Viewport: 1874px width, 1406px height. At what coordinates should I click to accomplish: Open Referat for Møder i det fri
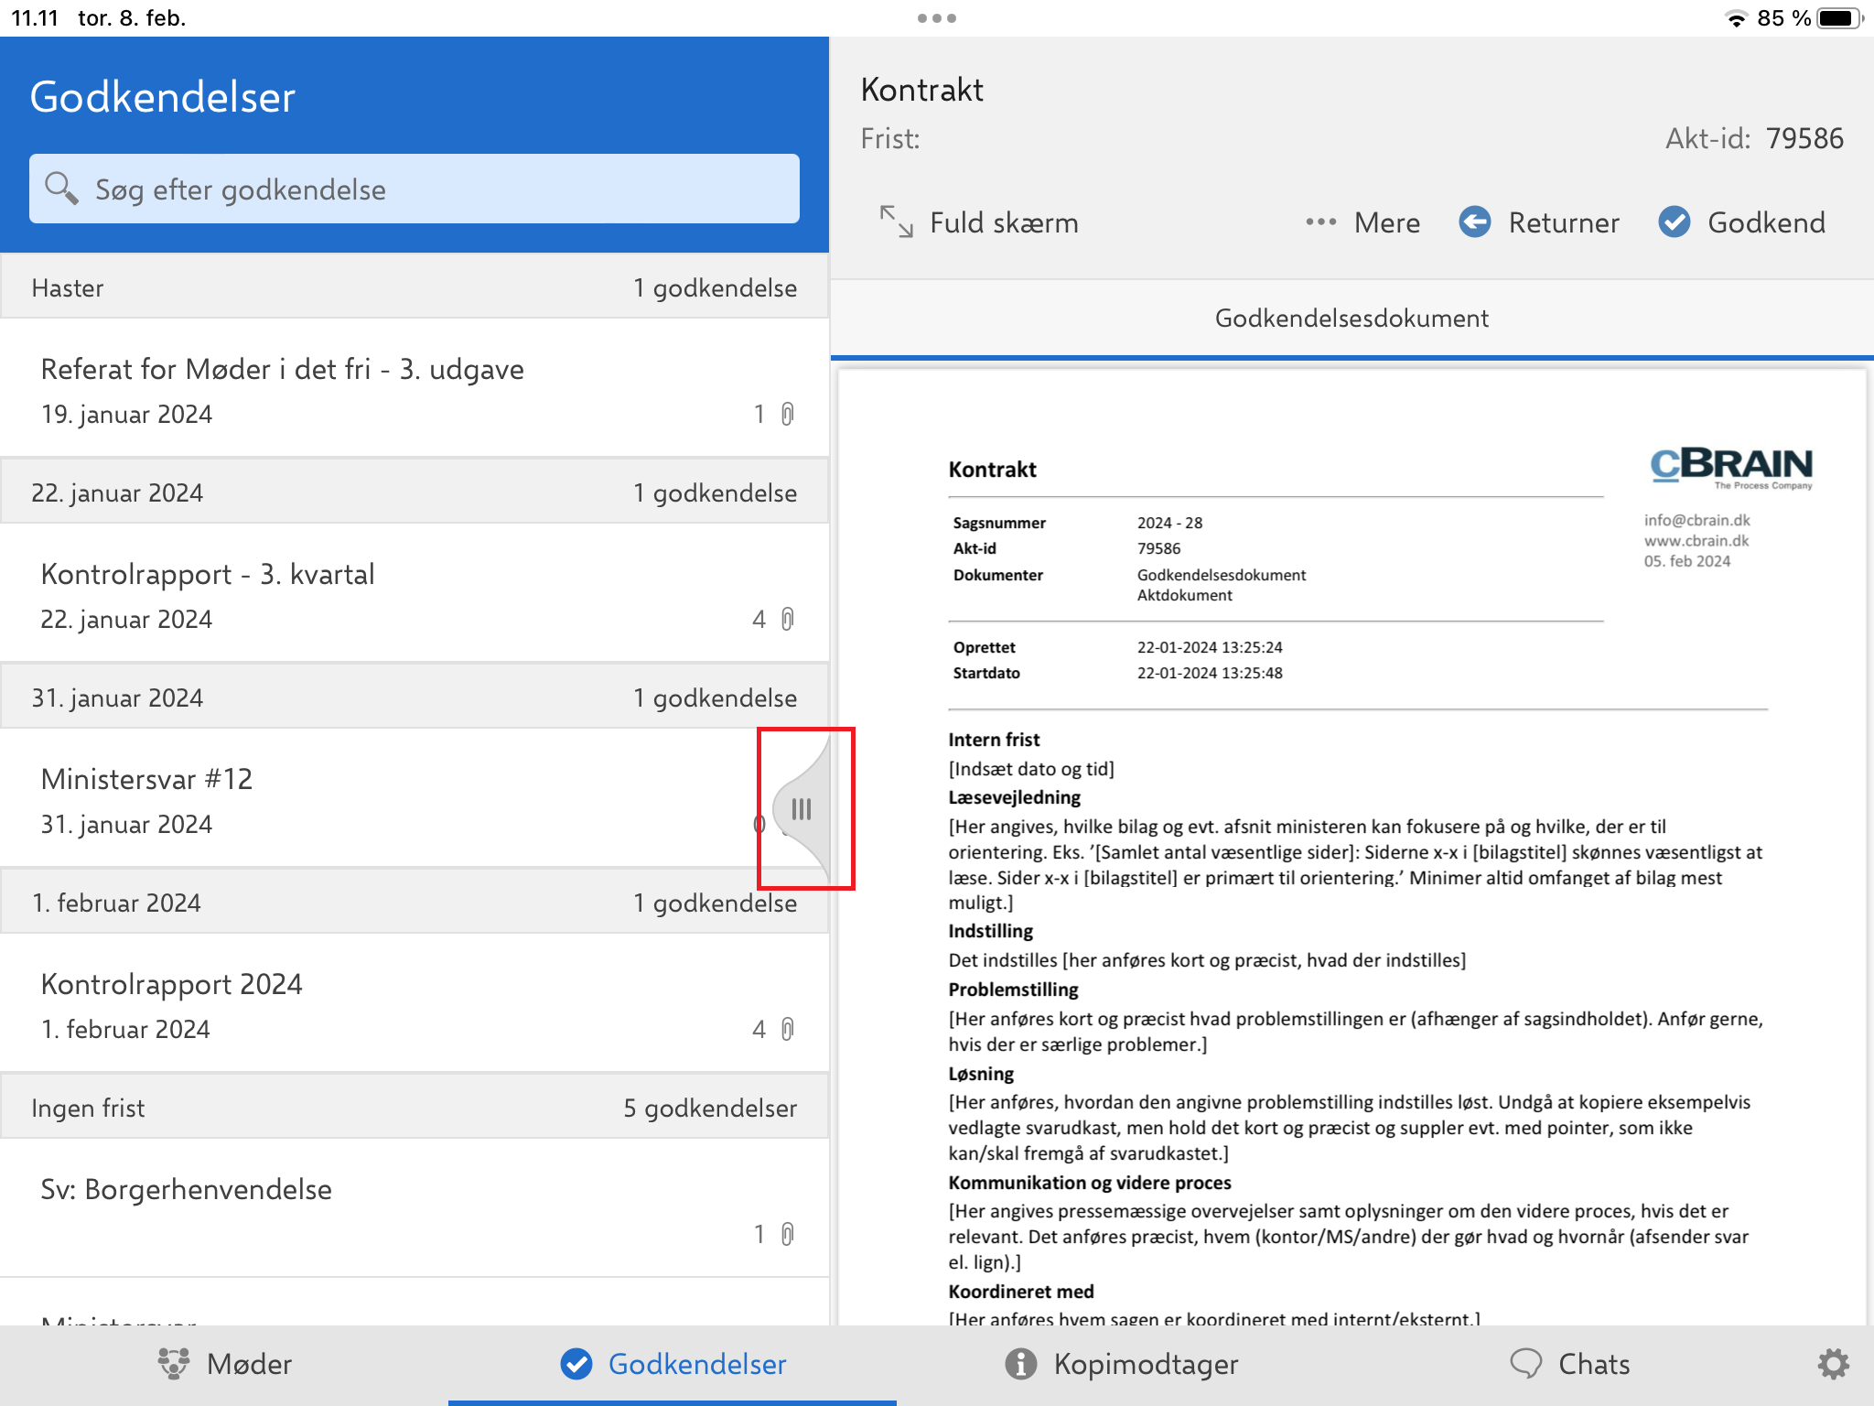point(415,388)
